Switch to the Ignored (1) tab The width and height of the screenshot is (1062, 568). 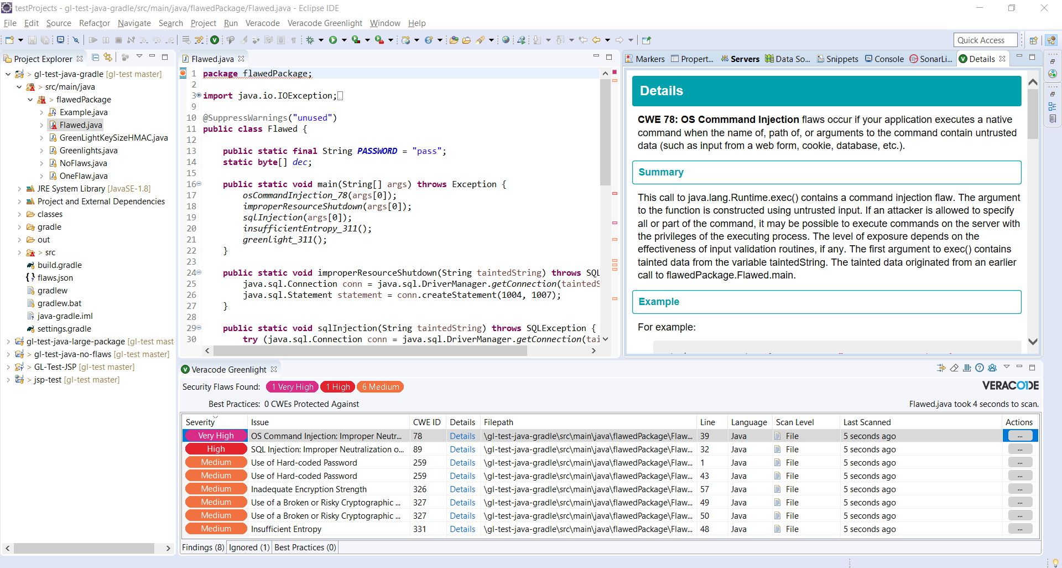pyautogui.click(x=249, y=547)
